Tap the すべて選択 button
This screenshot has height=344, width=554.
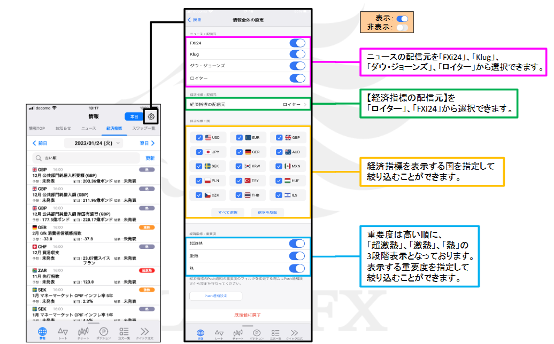(228, 213)
